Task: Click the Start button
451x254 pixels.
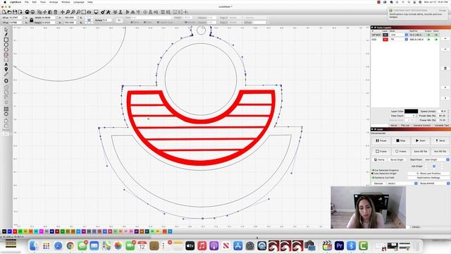Action: click(420, 141)
